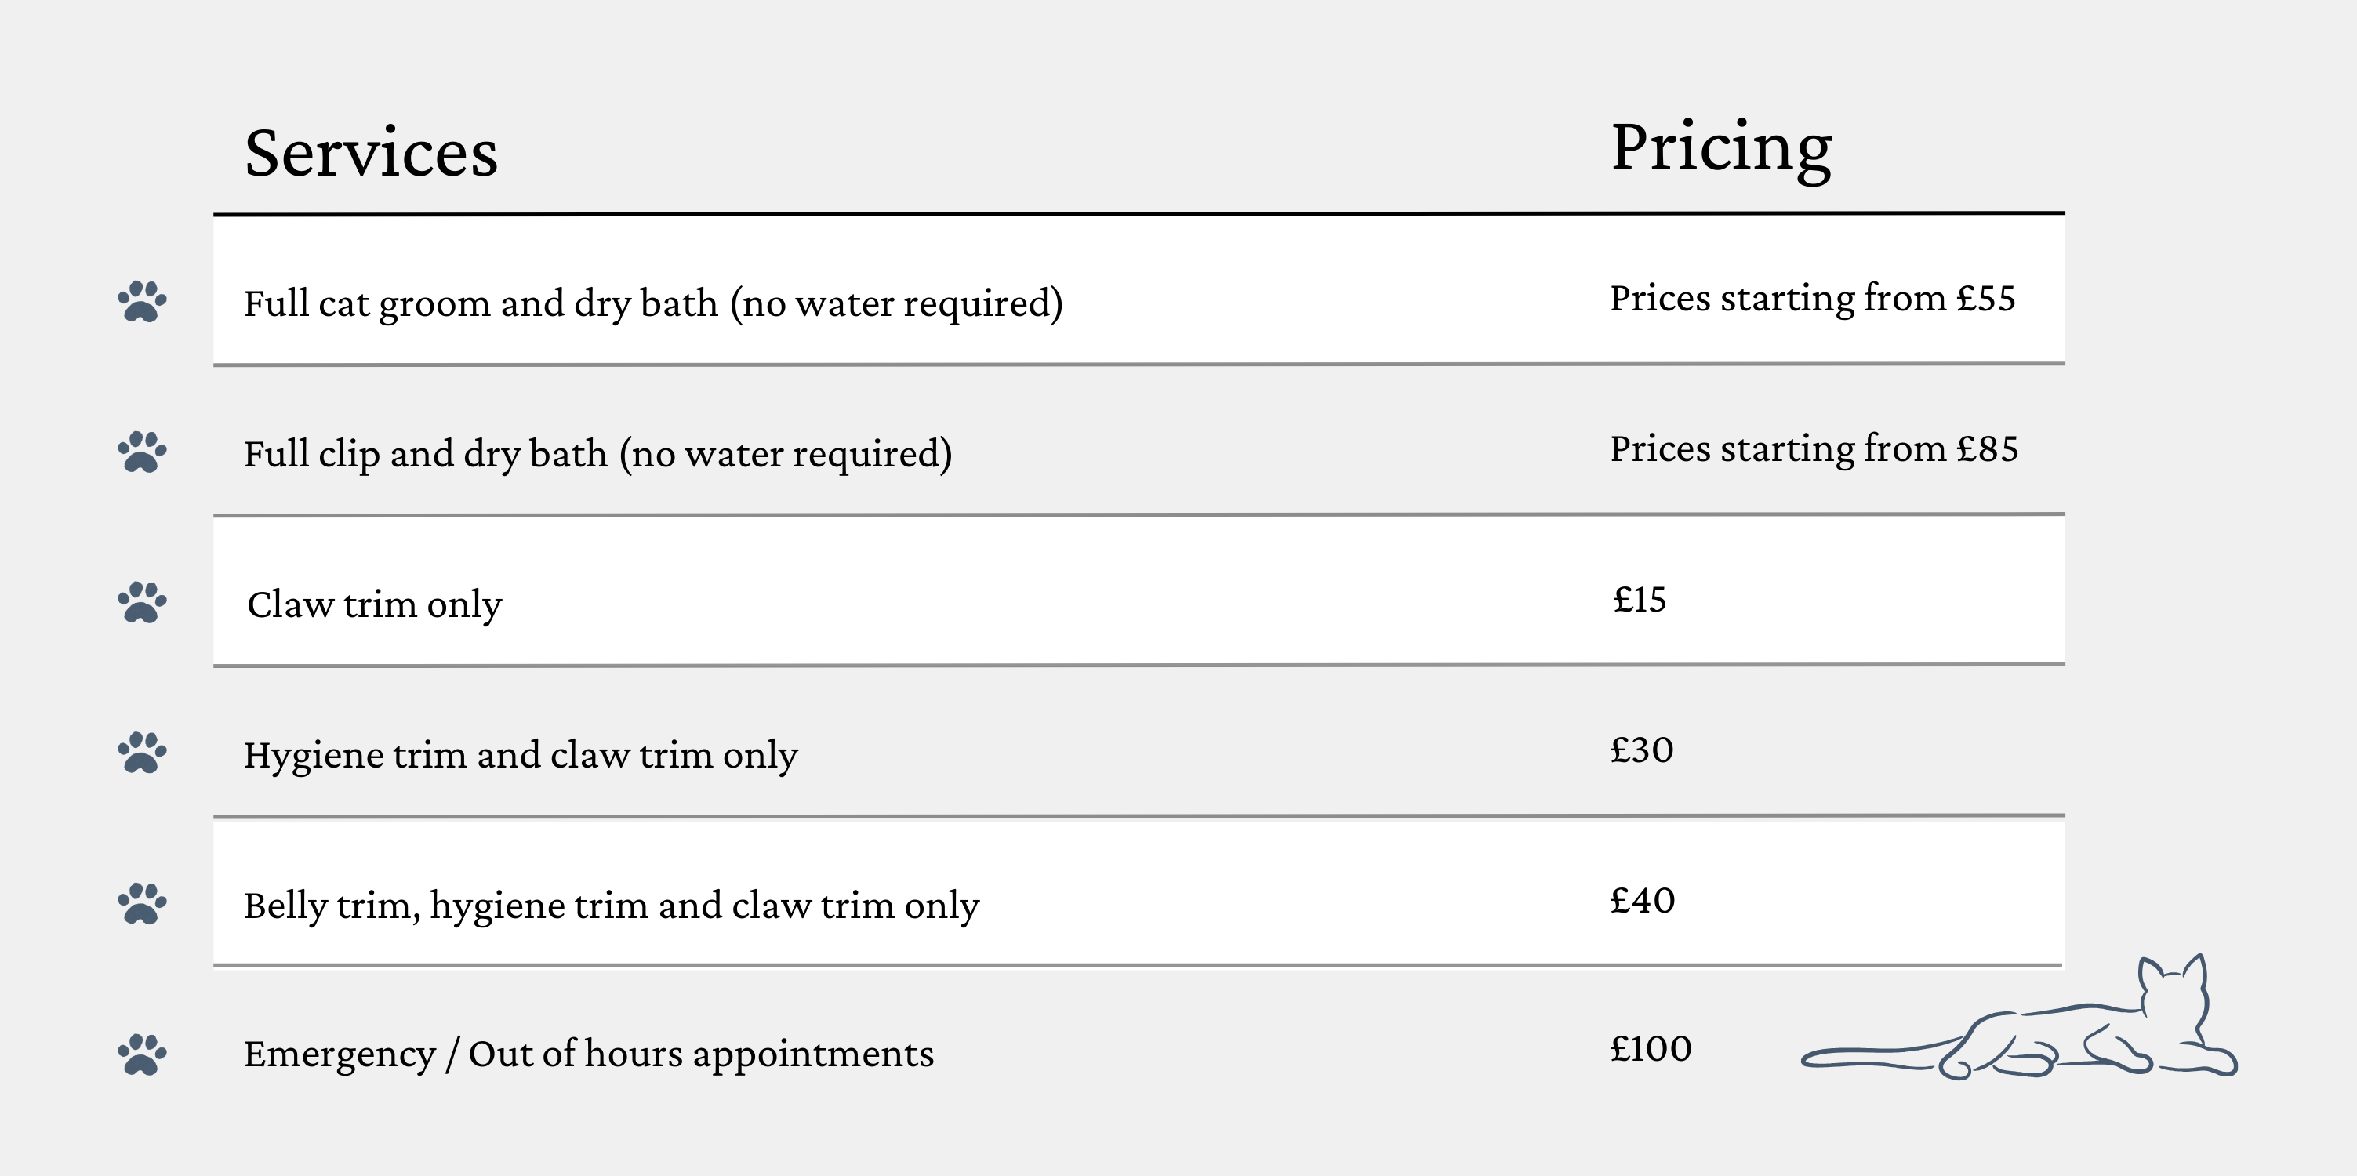Click the £40 belly trim price

(x=1643, y=901)
